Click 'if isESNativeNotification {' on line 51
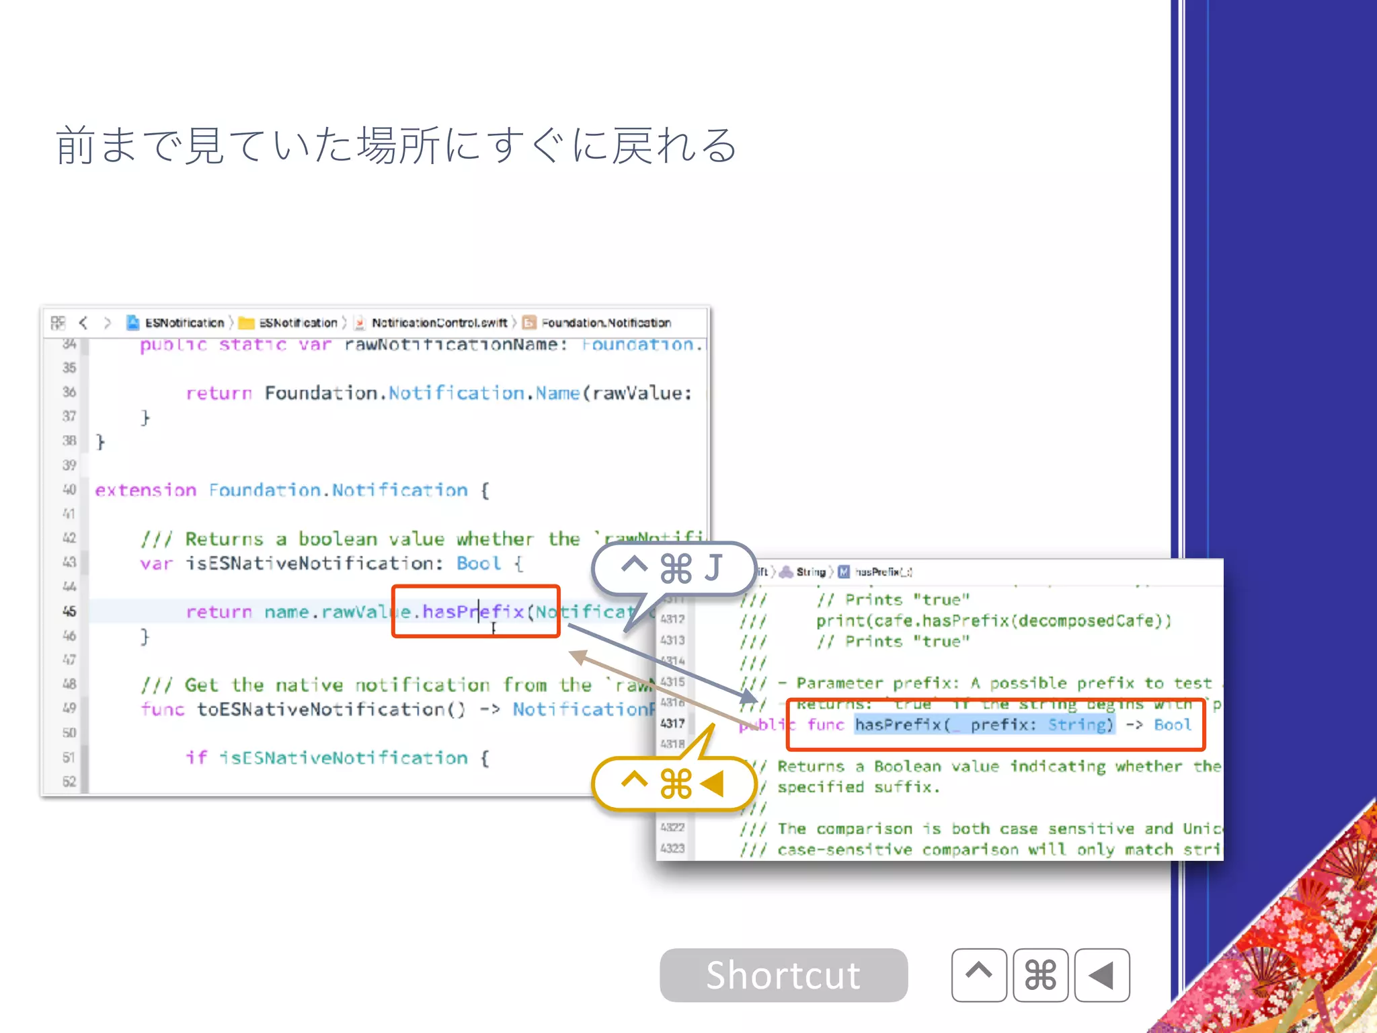Viewport: 1377px width, 1033px height. pyautogui.click(x=338, y=758)
